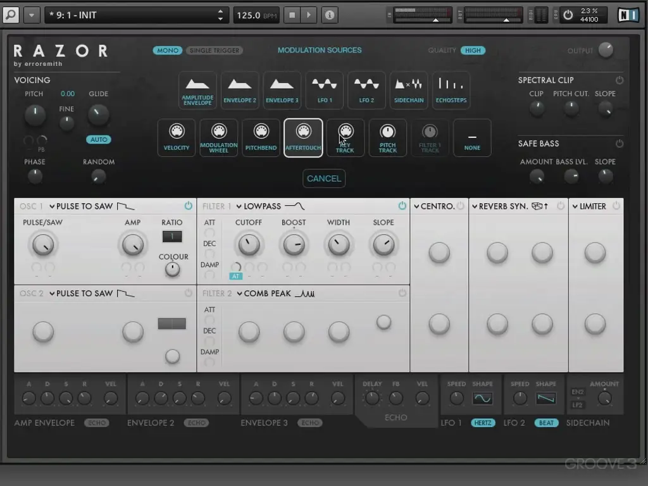The width and height of the screenshot is (648, 486).
Task: Choose Sidechain modulation source
Action: pos(409,90)
